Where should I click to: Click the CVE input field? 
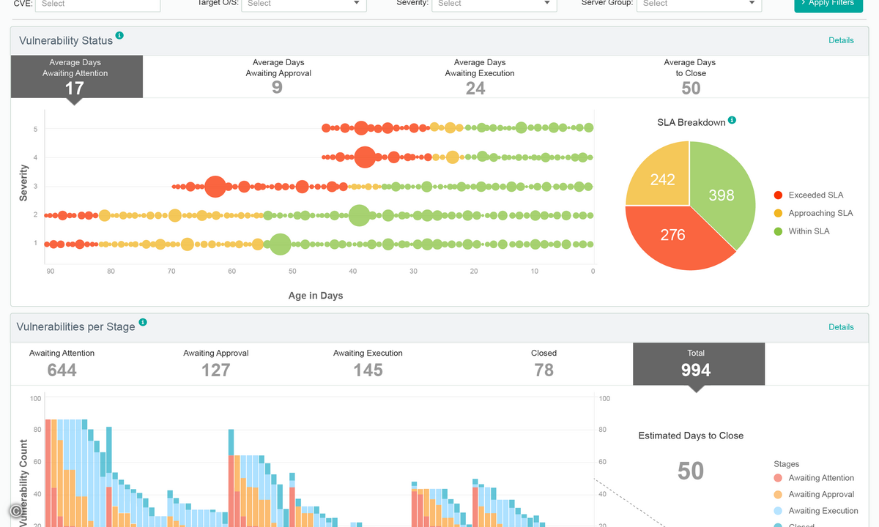98,4
